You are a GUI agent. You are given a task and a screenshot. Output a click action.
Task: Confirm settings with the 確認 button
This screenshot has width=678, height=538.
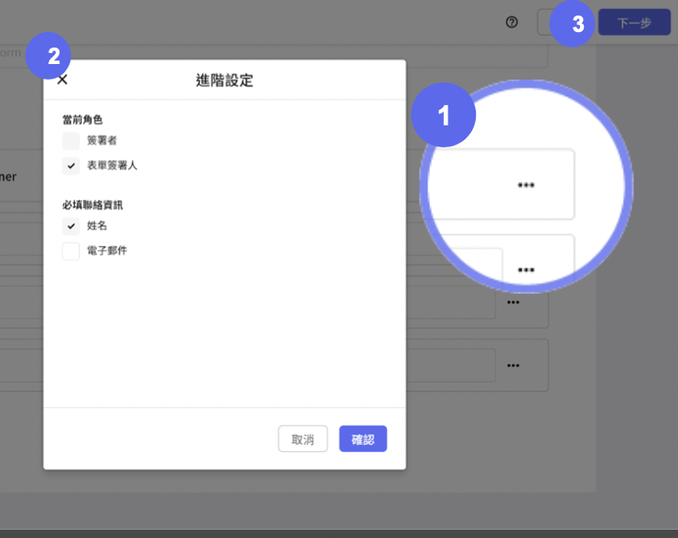(x=362, y=439)
